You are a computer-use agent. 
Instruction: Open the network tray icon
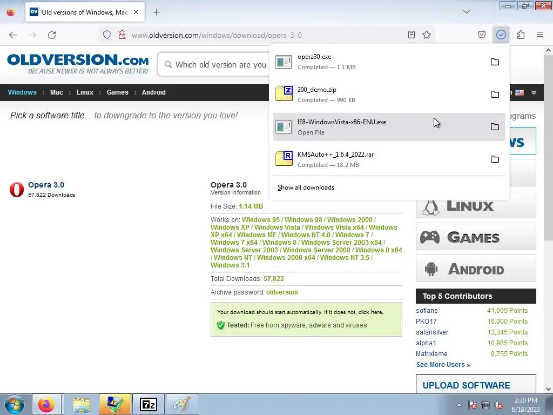pos(485,405)
